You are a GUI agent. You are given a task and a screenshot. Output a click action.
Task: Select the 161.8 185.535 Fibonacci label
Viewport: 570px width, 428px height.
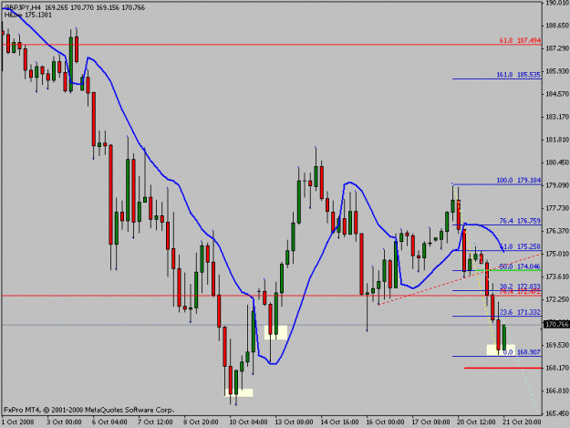(518, 75)
